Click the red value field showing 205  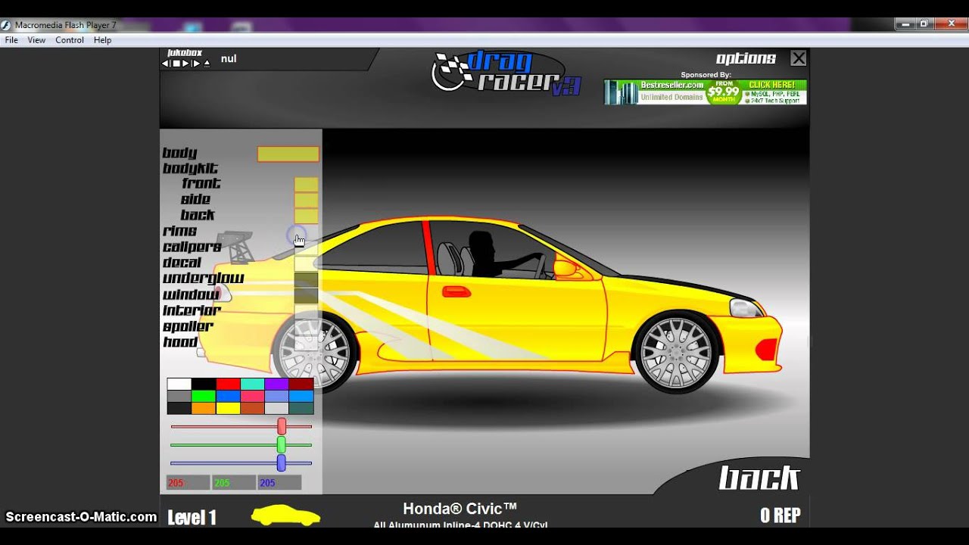(x=188, y=483)
